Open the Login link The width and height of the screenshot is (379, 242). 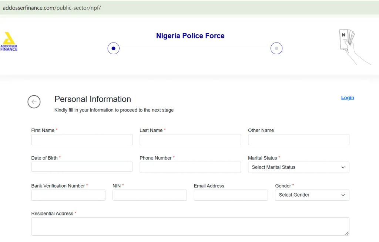[x=347, y=98]
